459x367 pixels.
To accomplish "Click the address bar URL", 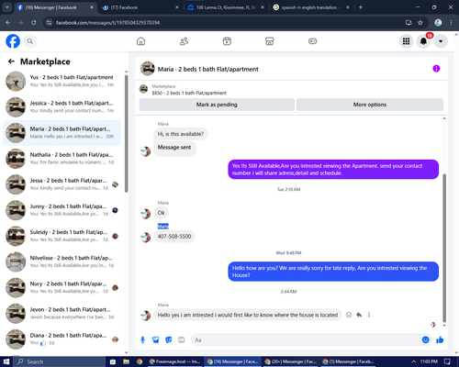I will click(107, 23).
